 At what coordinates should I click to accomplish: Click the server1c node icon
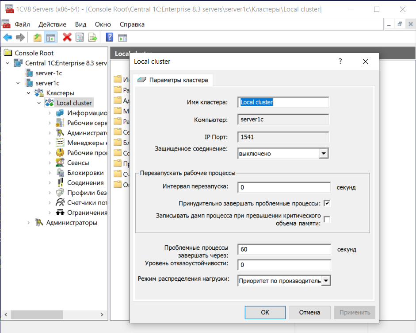29,83
